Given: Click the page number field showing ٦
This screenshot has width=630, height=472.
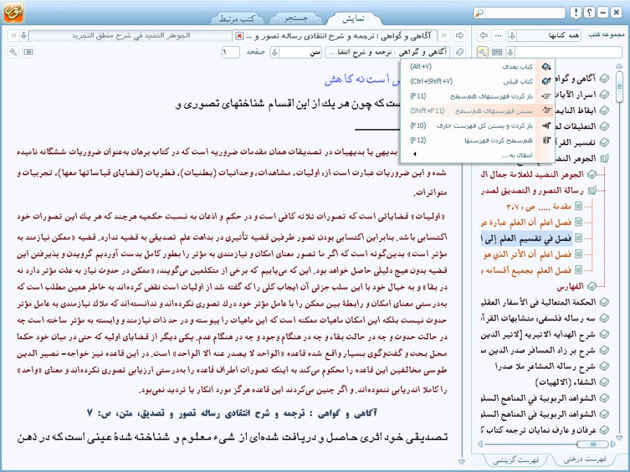Looking at the screenshot, I should pos(231,52).
